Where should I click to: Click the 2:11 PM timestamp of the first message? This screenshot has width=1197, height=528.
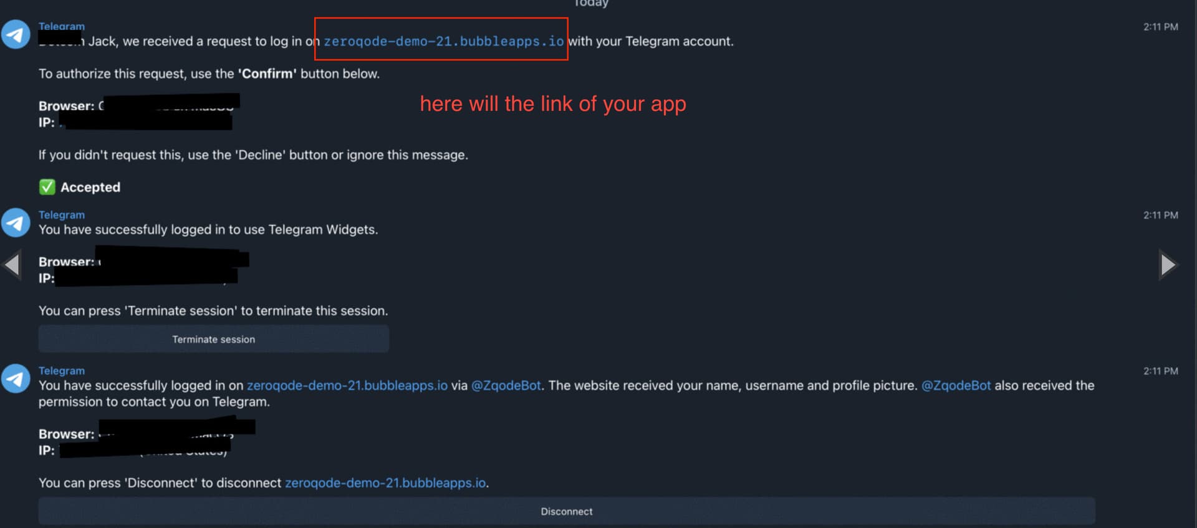coord(1160,27)
